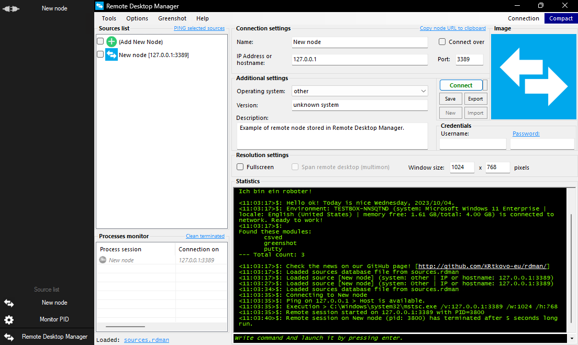Open the sources.rdman loaded file link
The image size is (578, 345).
(x=147, y=340)
